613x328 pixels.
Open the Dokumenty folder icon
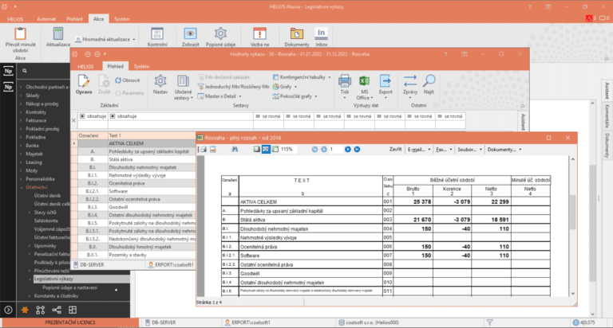click(296, 33)
